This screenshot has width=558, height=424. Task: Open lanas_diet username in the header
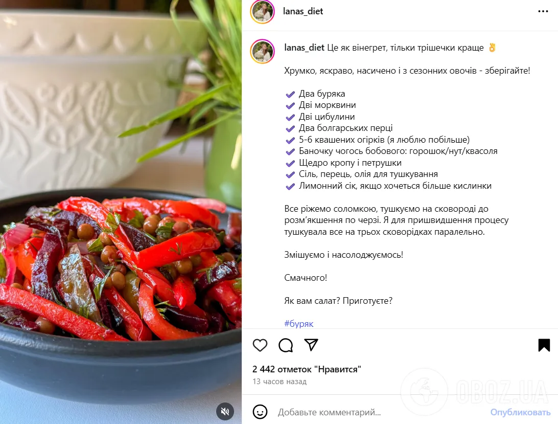[303, 11]
